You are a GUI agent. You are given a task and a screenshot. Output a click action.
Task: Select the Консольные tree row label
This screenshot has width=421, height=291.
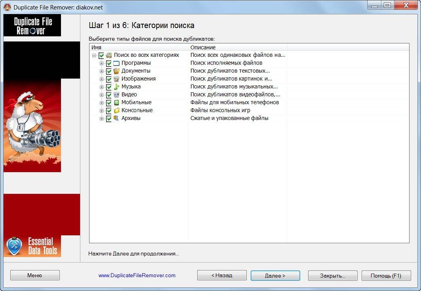pyautogui.click(x=137, y=110)
